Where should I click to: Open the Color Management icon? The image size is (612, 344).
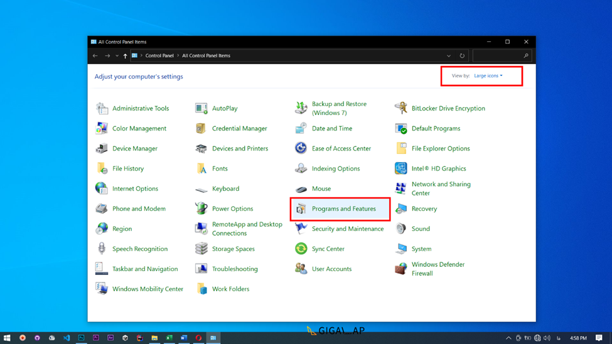(x=102, y=129)
